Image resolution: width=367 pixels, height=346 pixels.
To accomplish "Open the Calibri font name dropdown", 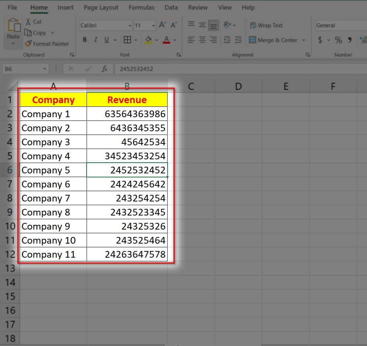I will coord(129,26).
